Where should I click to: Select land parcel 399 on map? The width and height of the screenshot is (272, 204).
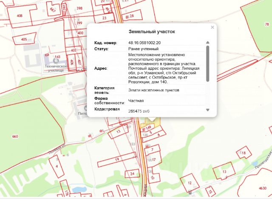coord(79,23)
